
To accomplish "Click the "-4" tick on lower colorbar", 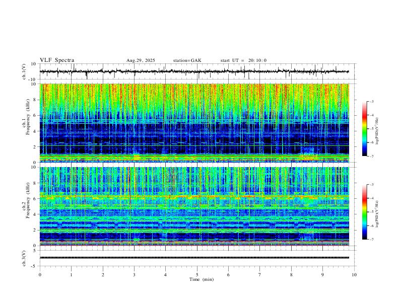I will [x=371, y=198].
